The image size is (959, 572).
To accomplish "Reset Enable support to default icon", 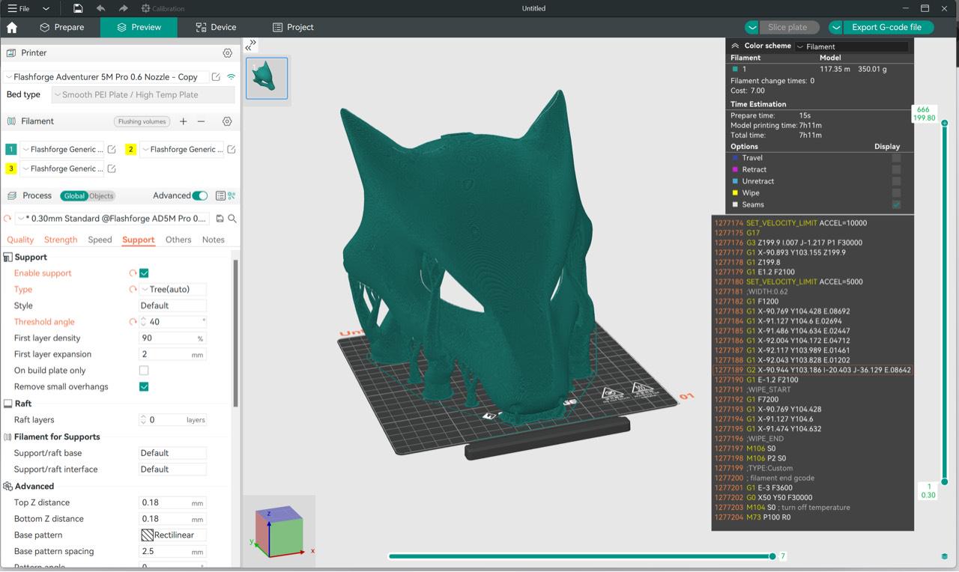I will pos(133,273).
